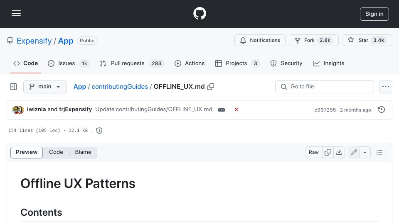Click the Public repository badge
The image size is (399, 224).
87,41
